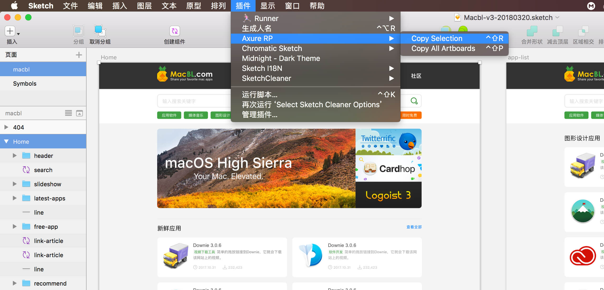The width and height of the screenshot is (604, 290).
Task: Click the 媒体音乐 green tag on Home
Action: [x=196, y=115]
